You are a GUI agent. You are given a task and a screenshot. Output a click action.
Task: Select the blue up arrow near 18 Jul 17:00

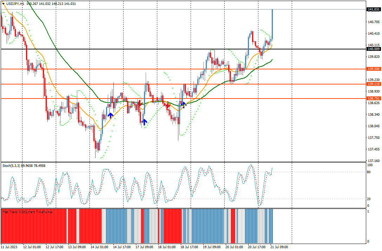tap(184, 105)
